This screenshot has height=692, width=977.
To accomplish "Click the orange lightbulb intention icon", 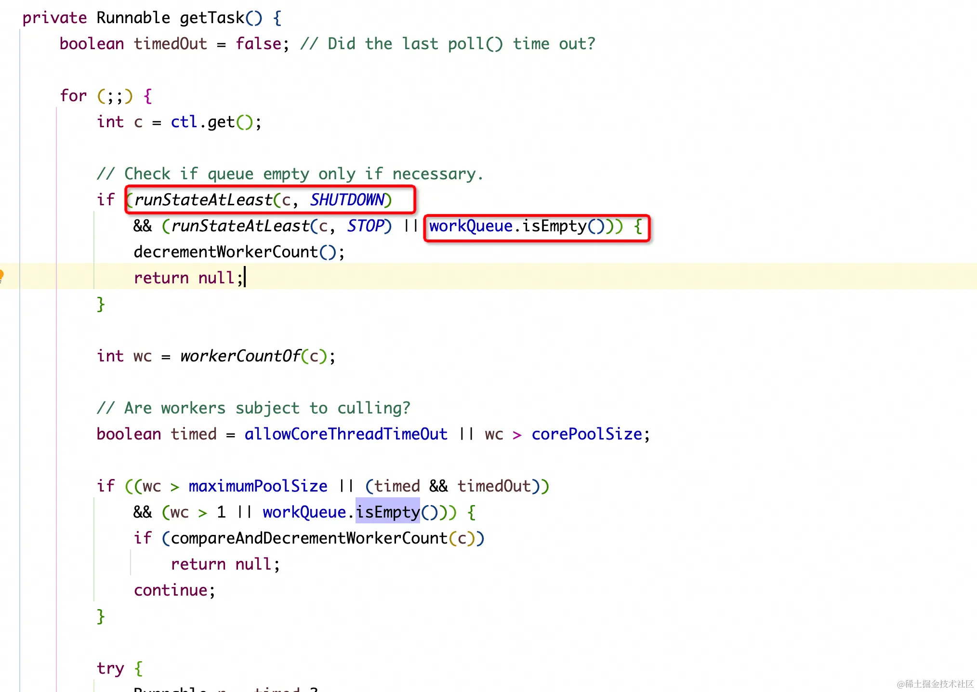I will [x=1, y=276].
